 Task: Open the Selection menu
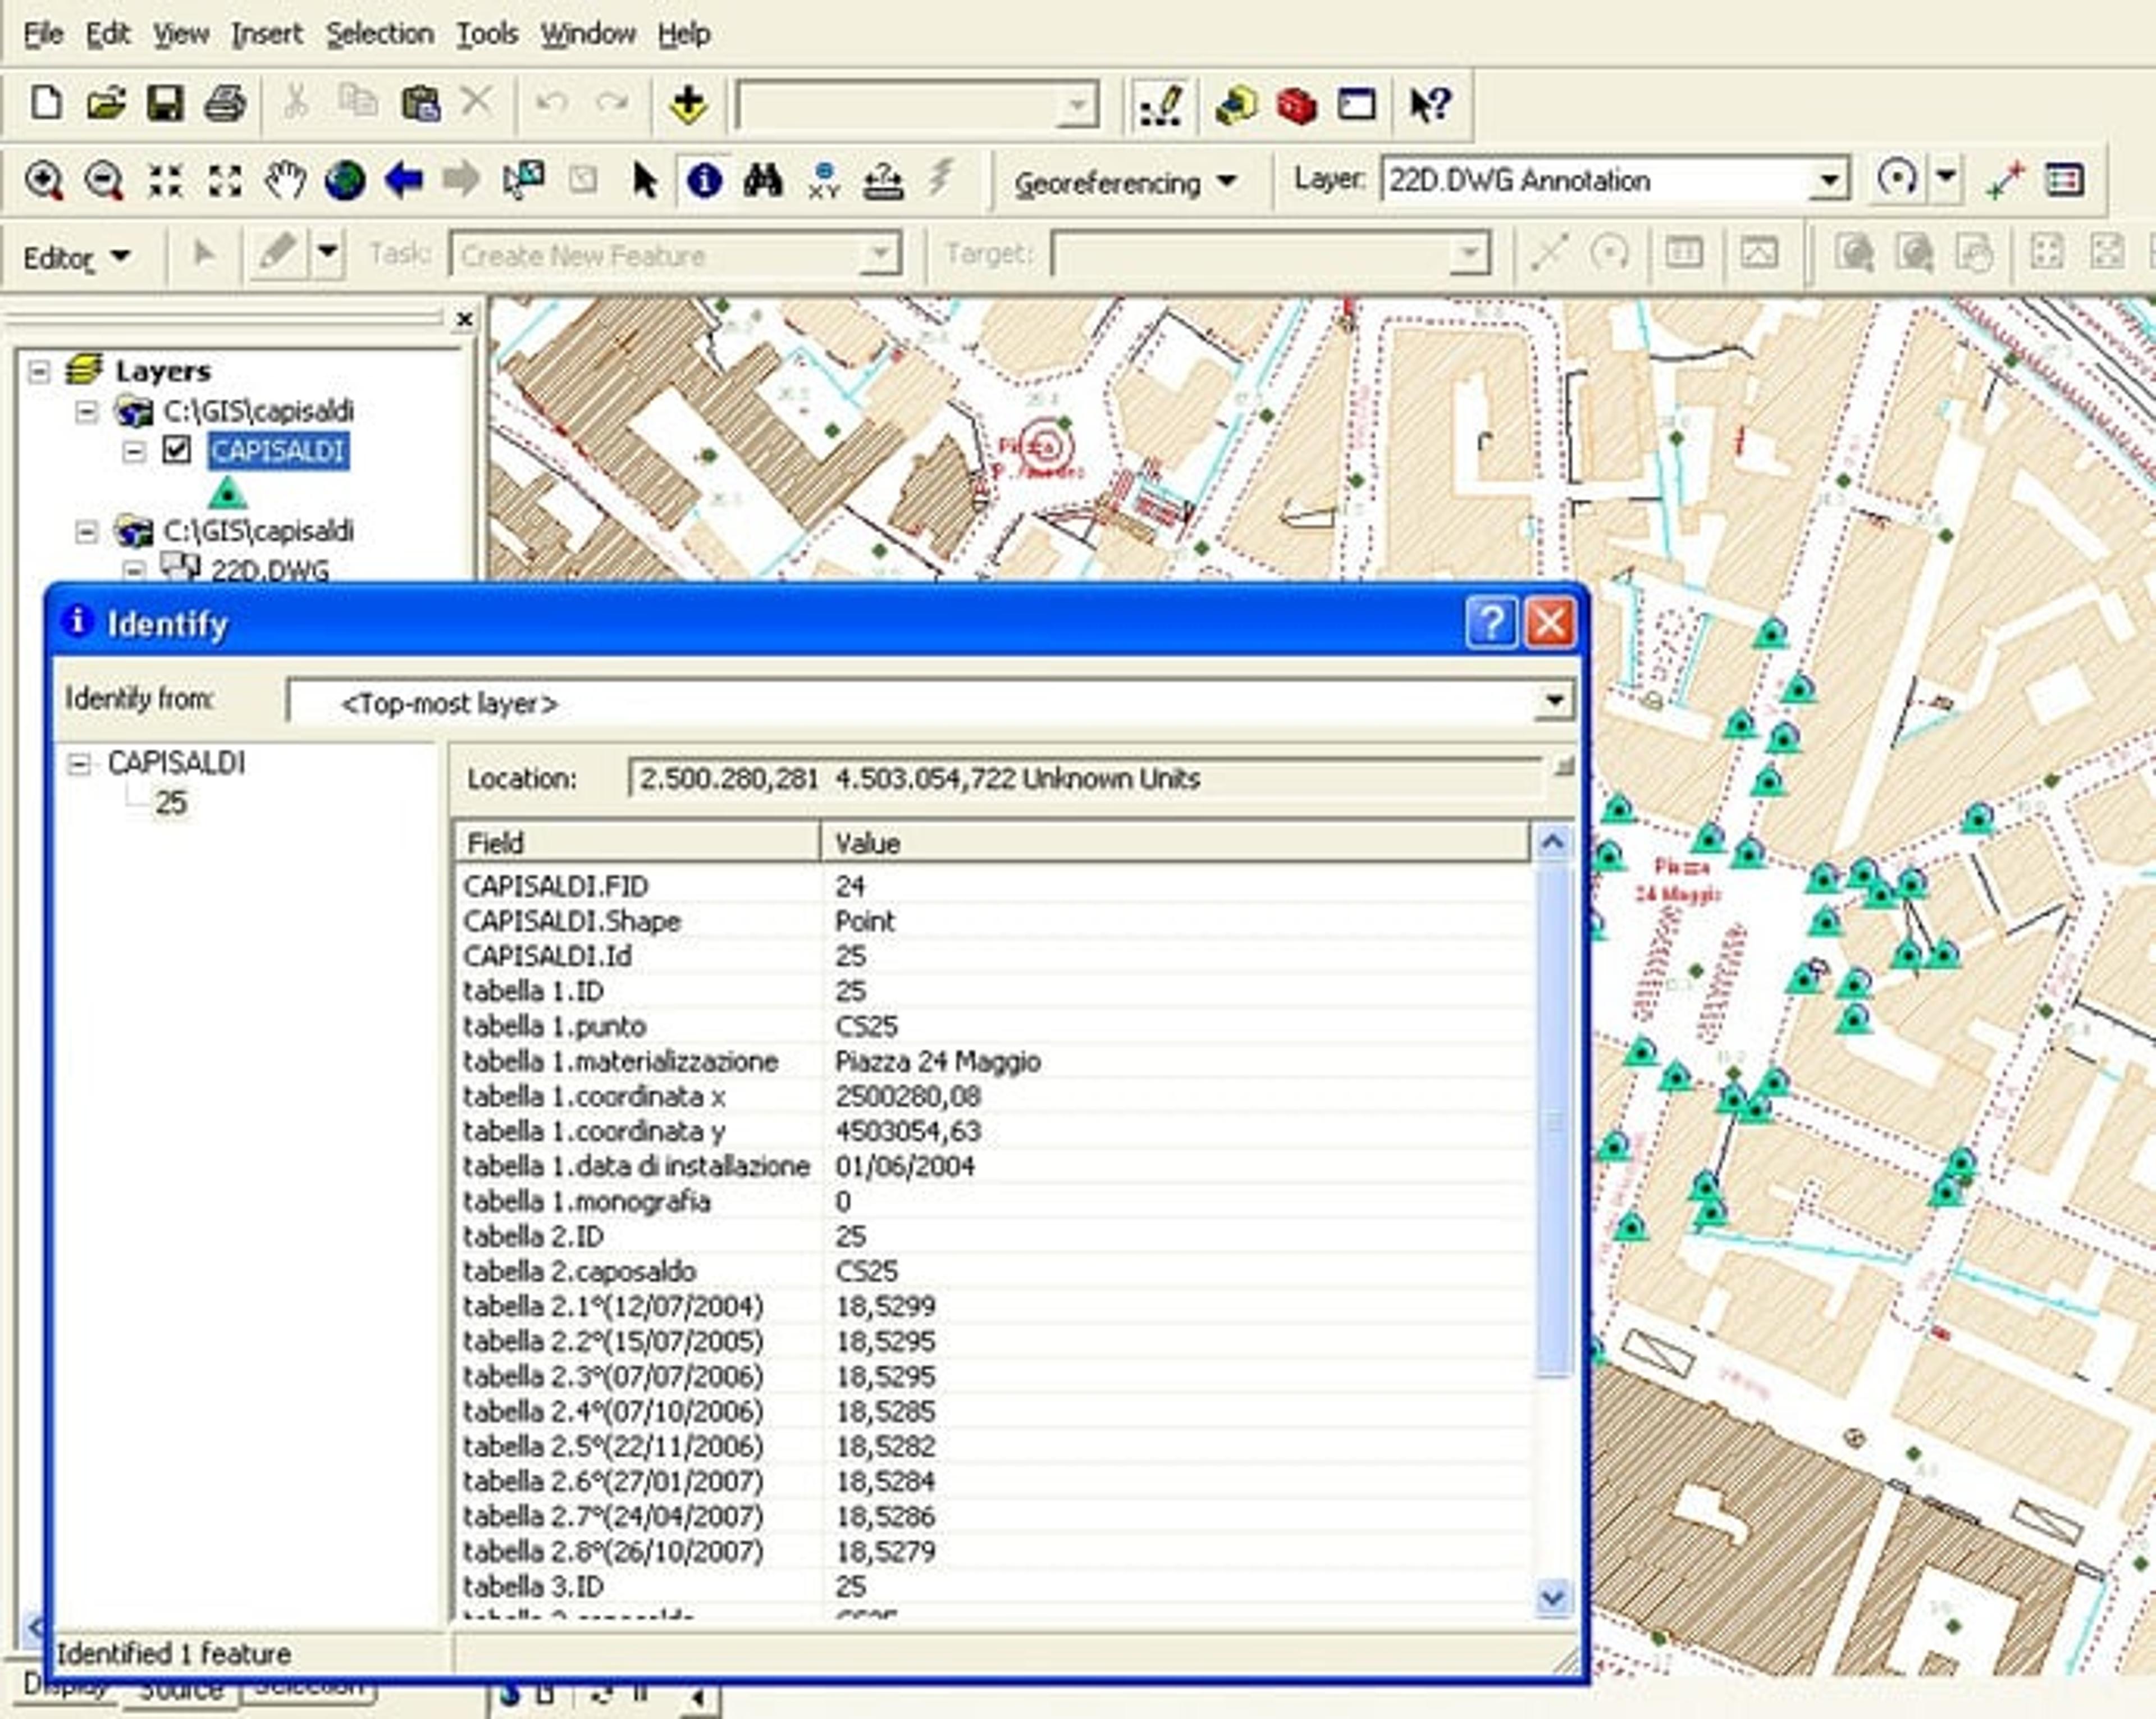click(380, 34)
